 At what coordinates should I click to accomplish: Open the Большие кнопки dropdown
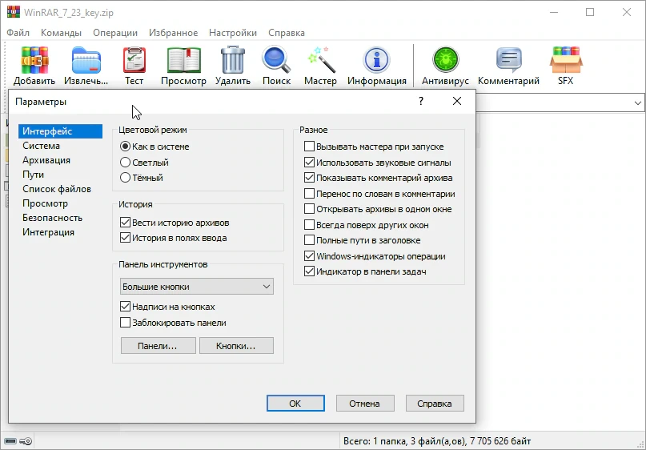click(x=196, y=287)
